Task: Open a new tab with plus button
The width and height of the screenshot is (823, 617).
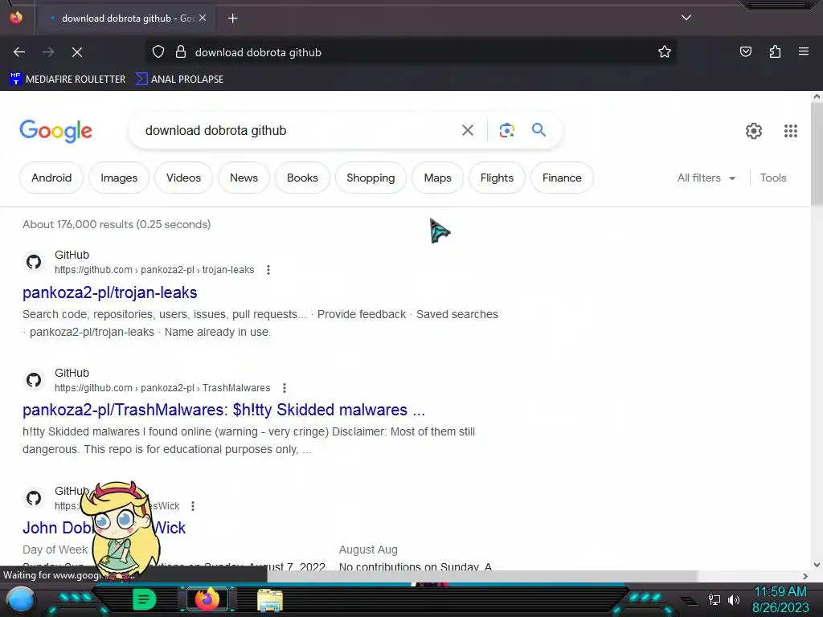Action: coord(232,18)
